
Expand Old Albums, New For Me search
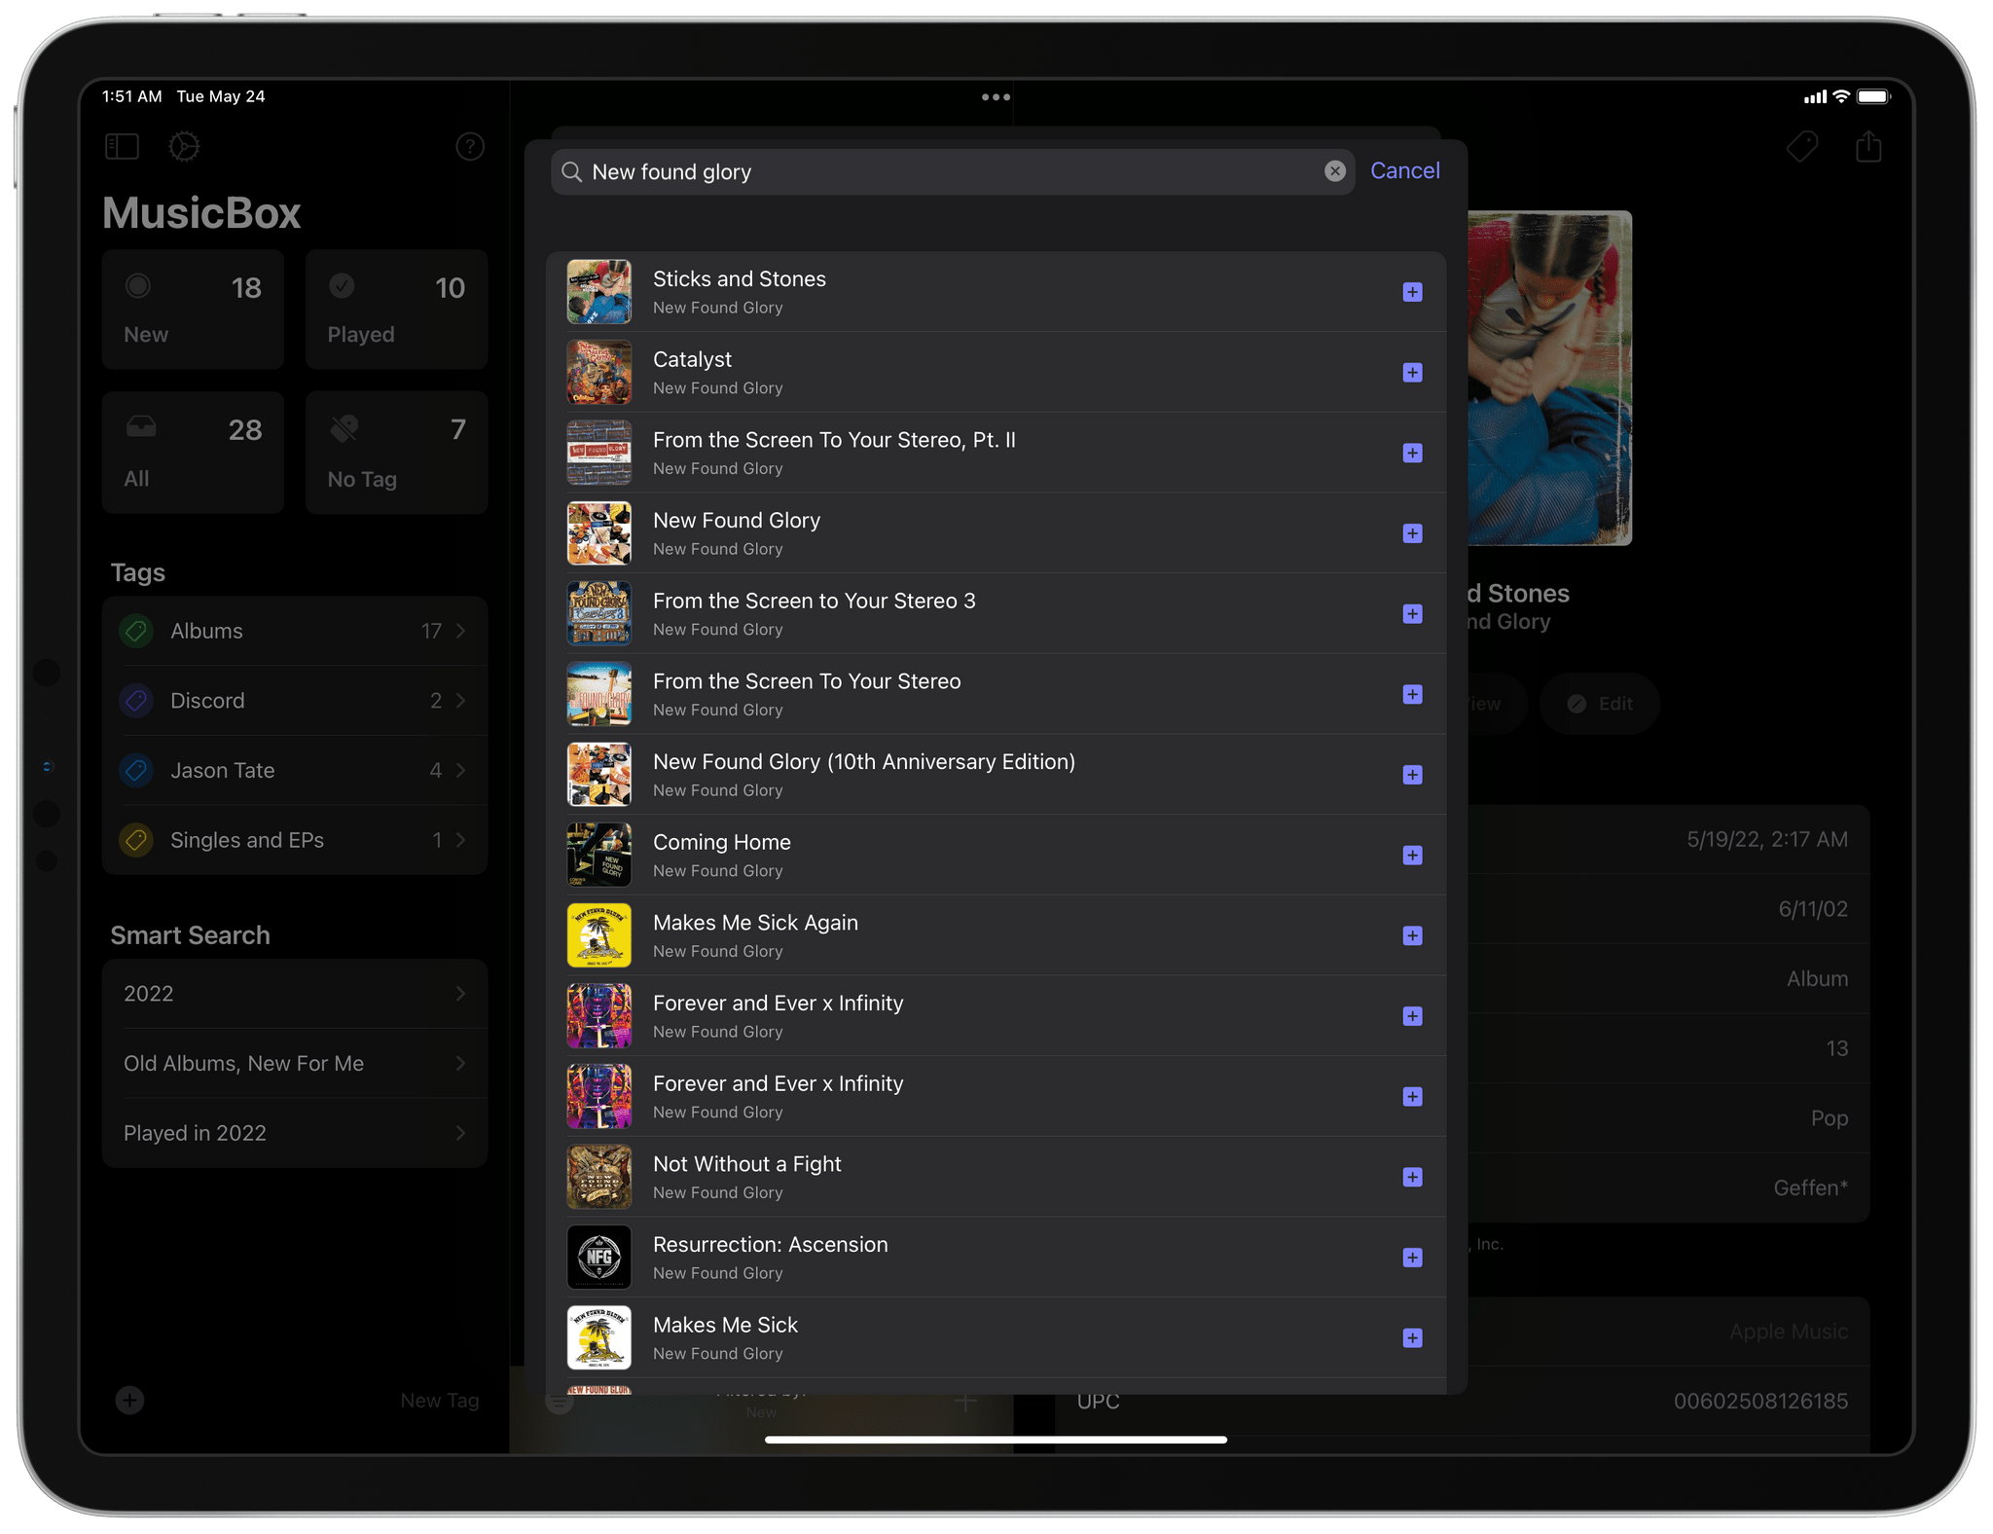point(294,1064)
